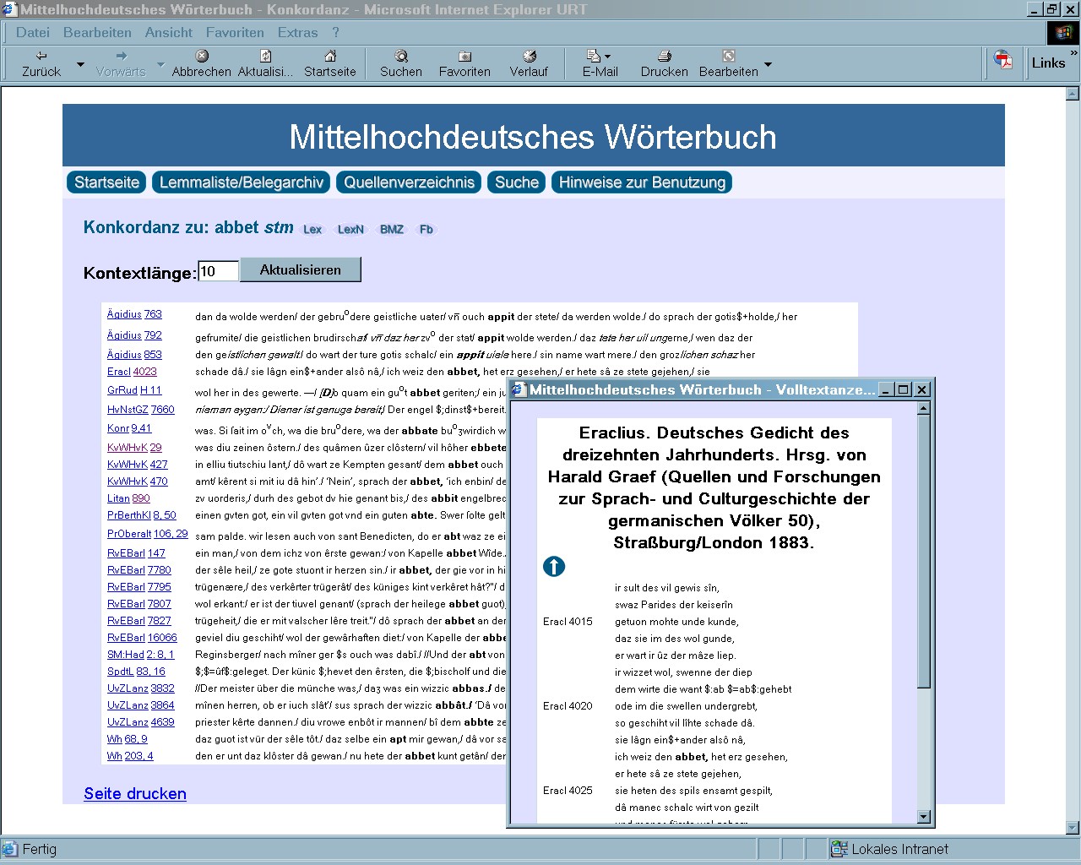Click the Lokales Intranet zone icon
The width and height of the screenshot is (1081, 865).
click(x=839, y=849)
